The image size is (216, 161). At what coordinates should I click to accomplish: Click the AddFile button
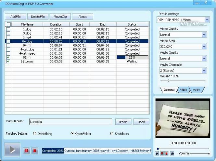pyautogui.click(x=16, y=17)
